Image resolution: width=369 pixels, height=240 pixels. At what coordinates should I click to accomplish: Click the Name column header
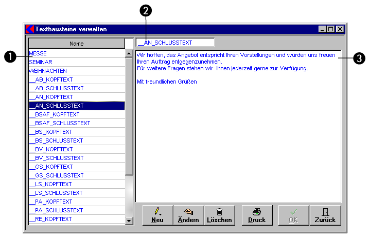(x=77, y=44)
